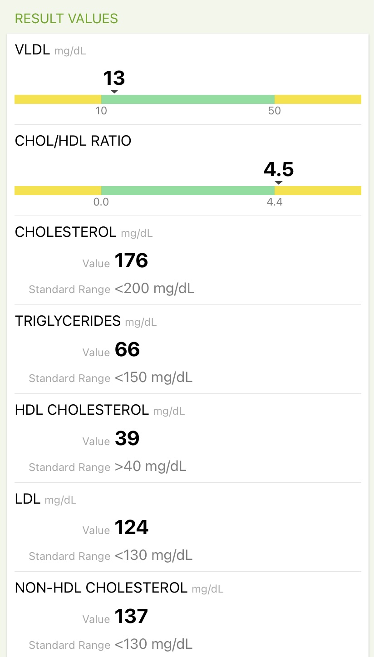Screen dimensions: 374x657
Task: Click the left yellow segment of the VLDL bar
Action: pos(58,99)
